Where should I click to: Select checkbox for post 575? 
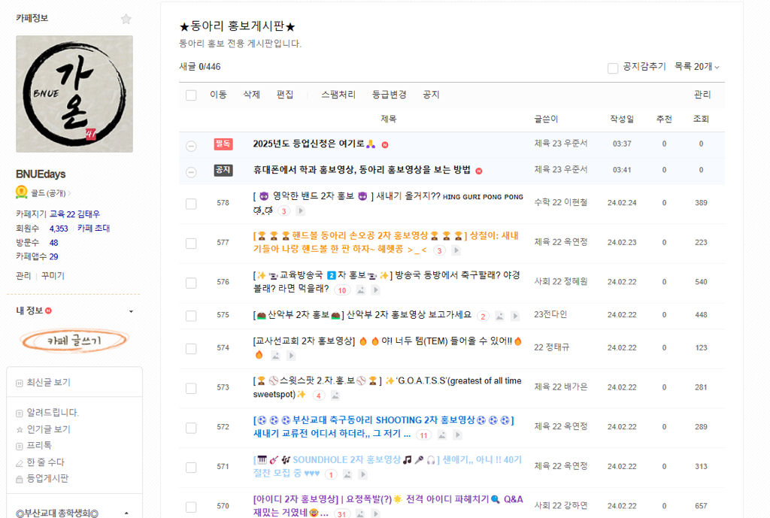[x=191, y=316]
